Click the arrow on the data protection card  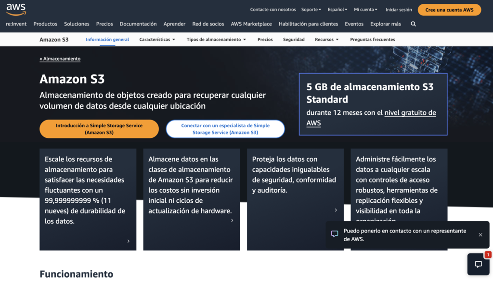pyautogui.click(x=336, y=210)
